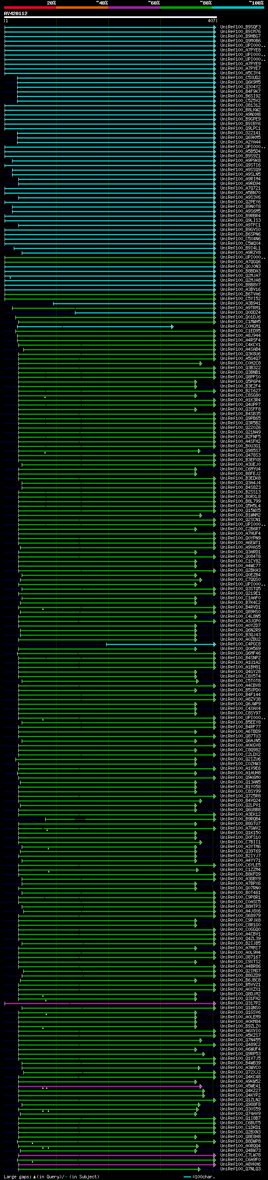
Task: Click the UniRef100_Q3B322 label
Action: (x=240, y=368)
